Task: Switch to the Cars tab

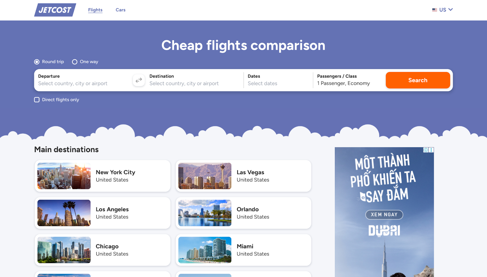Action: [121, 10]
